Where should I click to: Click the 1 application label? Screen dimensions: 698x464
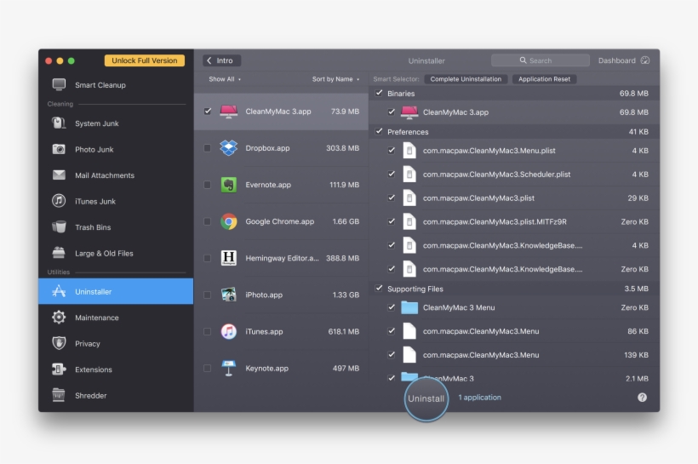[x=479, y=398]
